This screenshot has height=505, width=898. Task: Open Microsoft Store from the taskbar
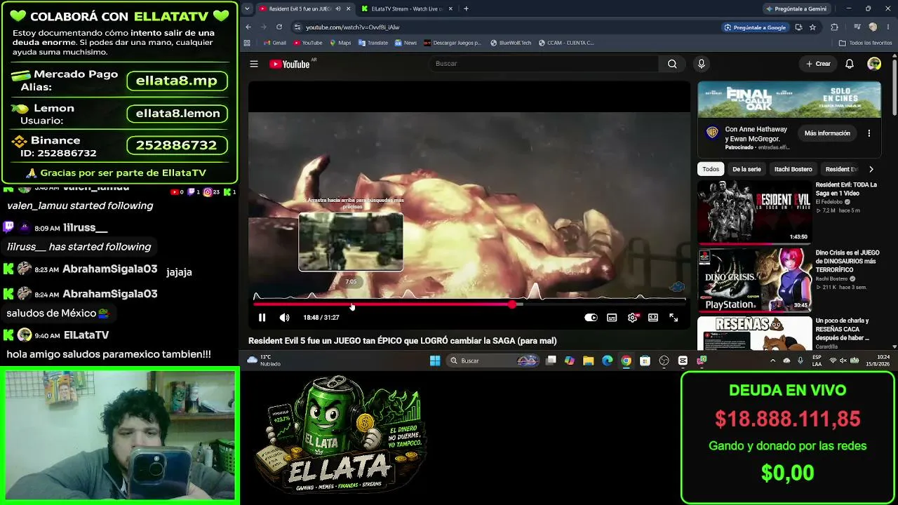tap(645, 361)
